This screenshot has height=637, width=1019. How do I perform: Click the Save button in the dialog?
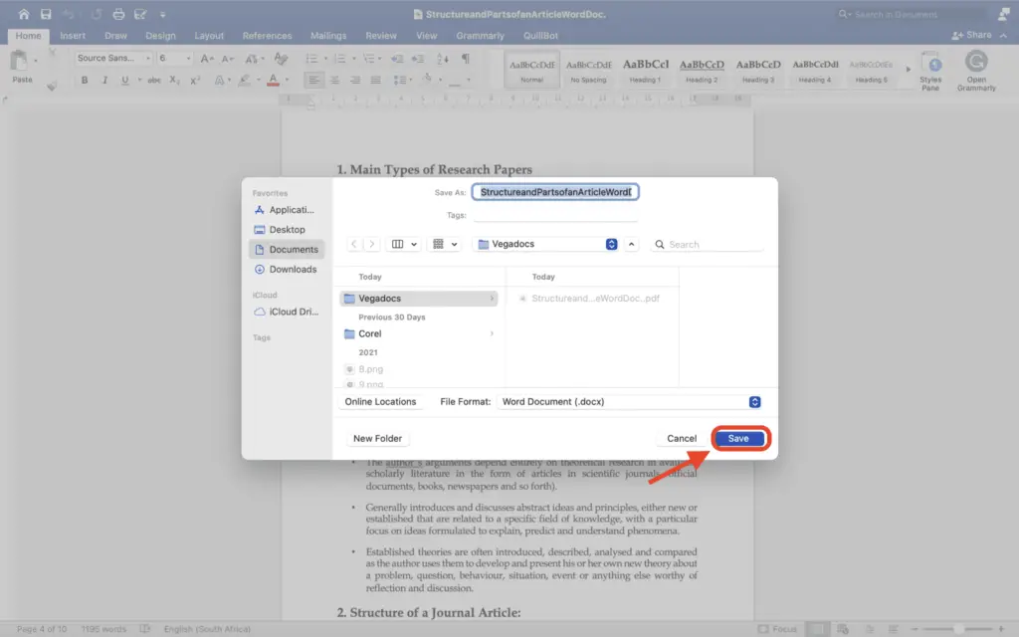point(738,438)
